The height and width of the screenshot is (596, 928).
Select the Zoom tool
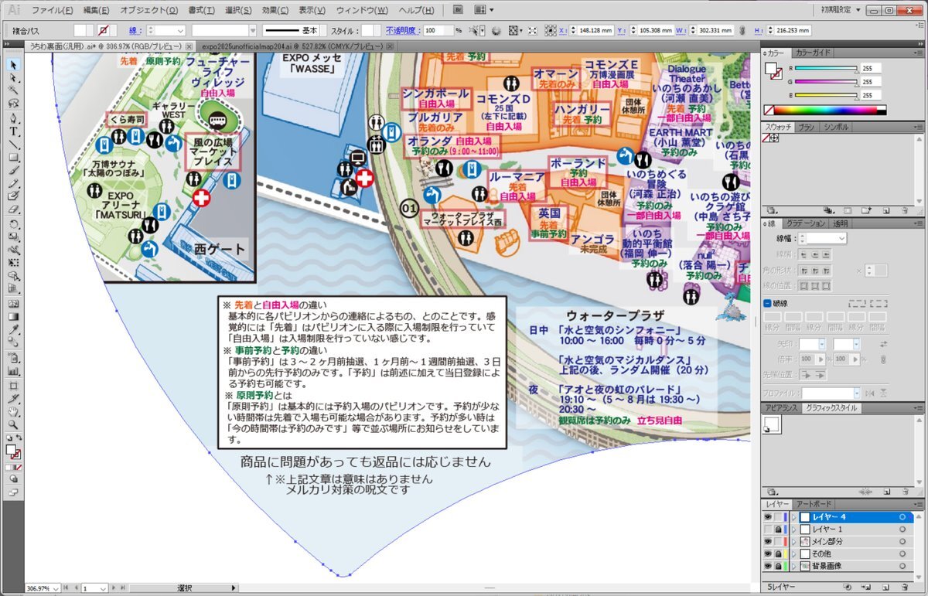coord(13,424)
